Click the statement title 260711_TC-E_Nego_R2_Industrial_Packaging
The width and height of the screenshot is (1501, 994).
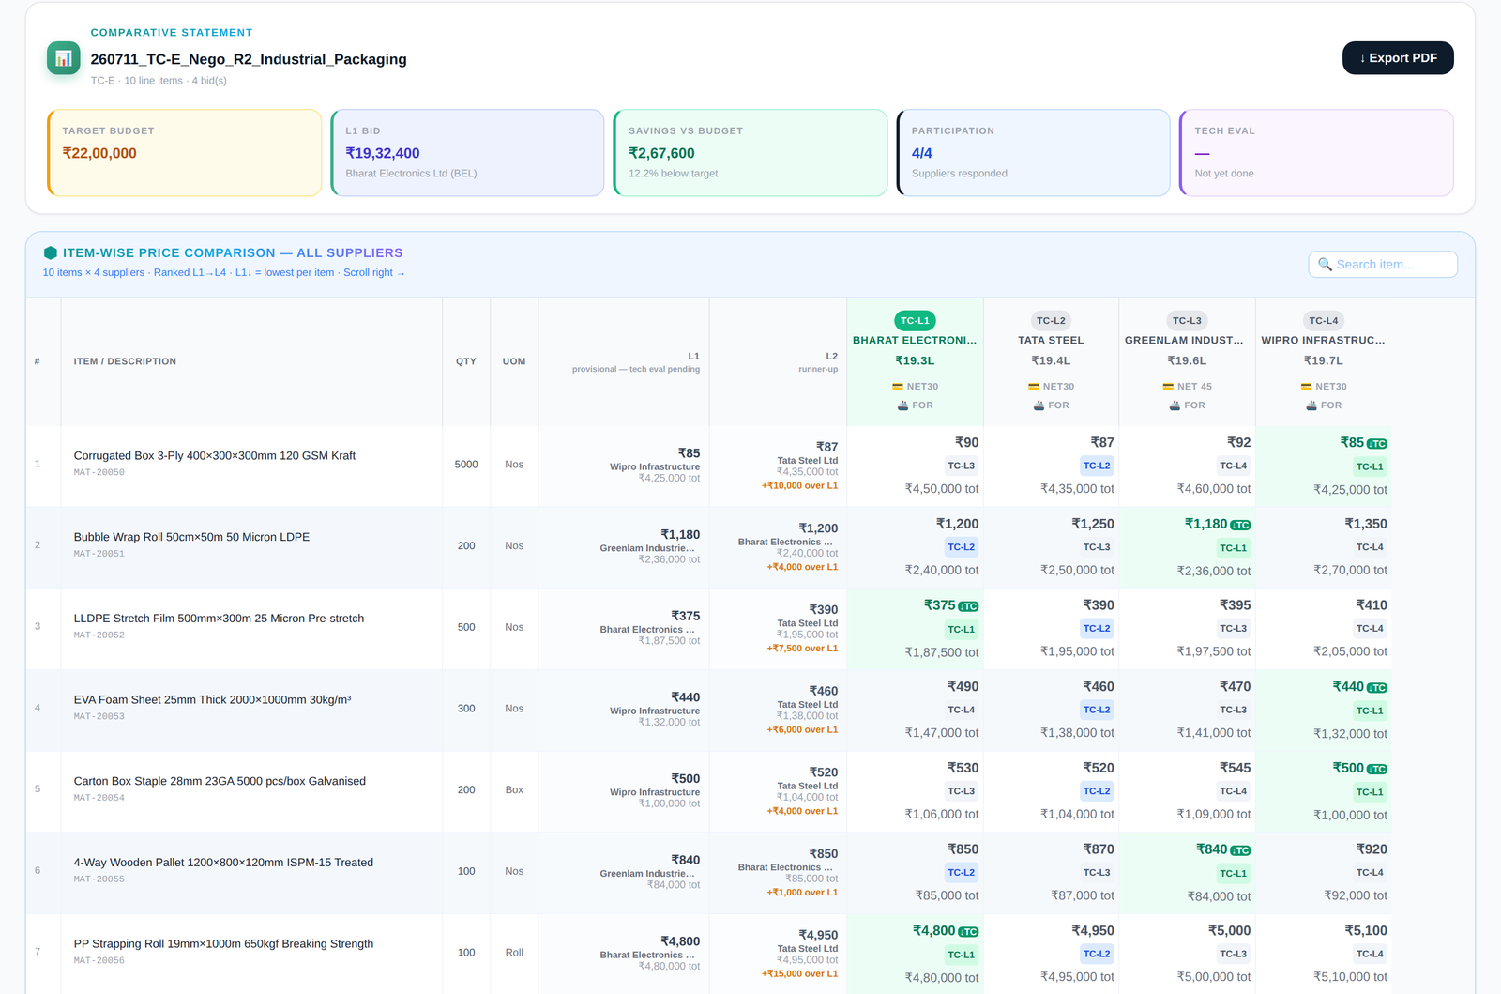(x=249, y=59)
